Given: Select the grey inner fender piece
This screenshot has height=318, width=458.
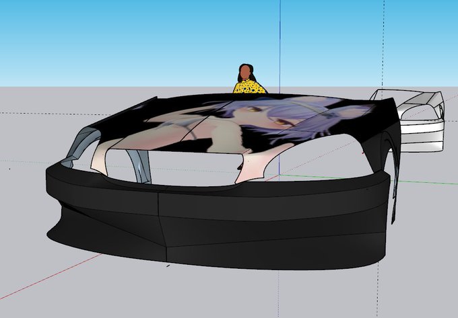Looking at the screenshot, I should [139, 165].
